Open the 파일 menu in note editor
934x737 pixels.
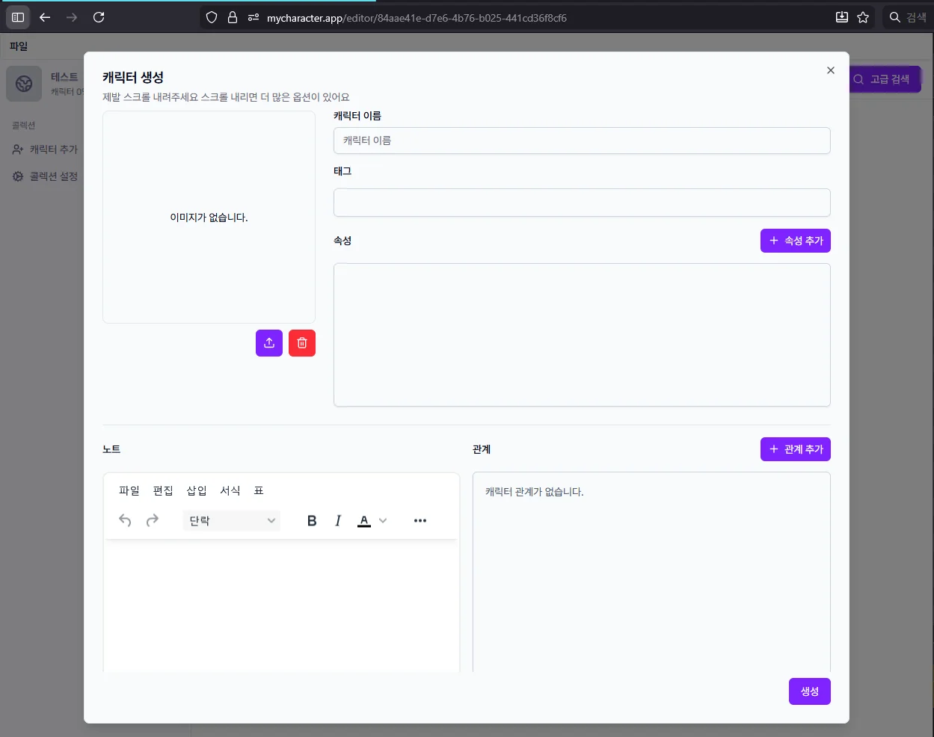129,491
